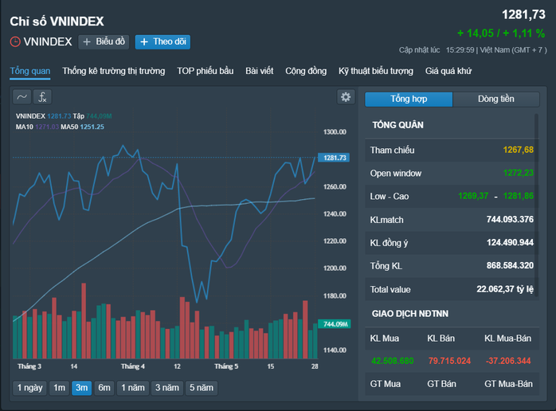Viewport: 556px width, 411px height.
Task: Select 3 năm time range
Action: (166, 388)
